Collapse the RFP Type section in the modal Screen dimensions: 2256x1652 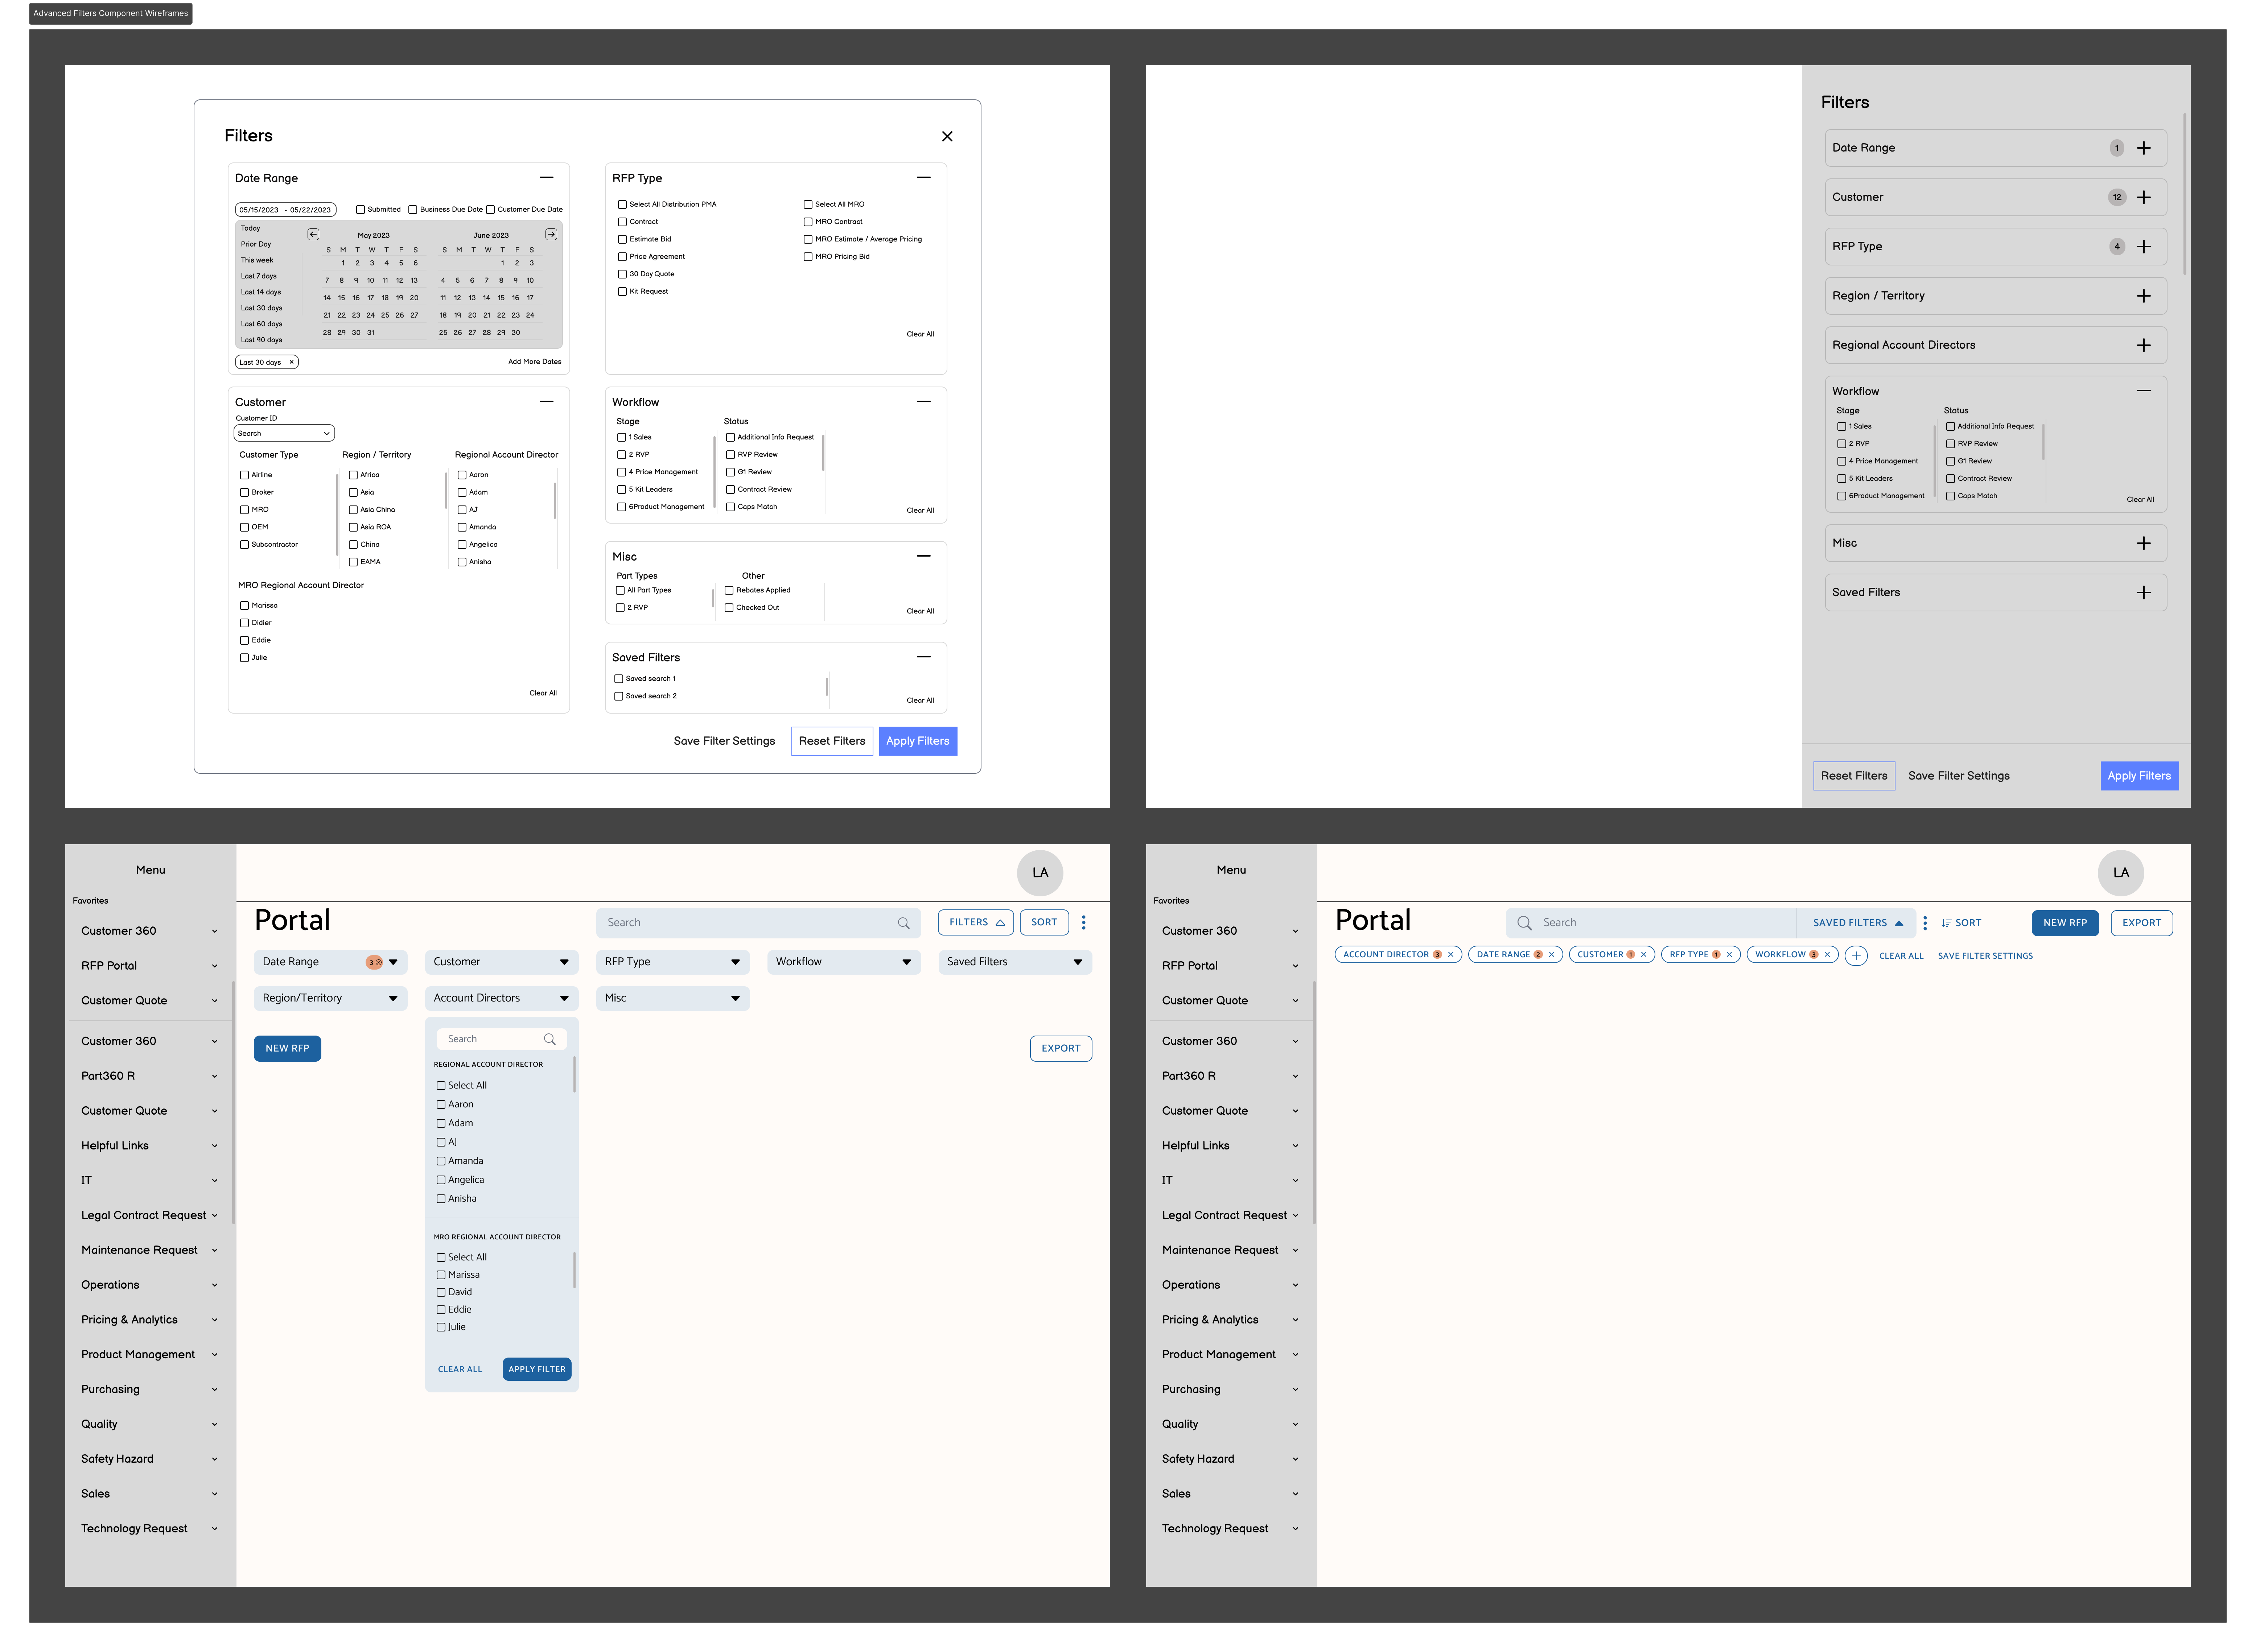(923, 178)
